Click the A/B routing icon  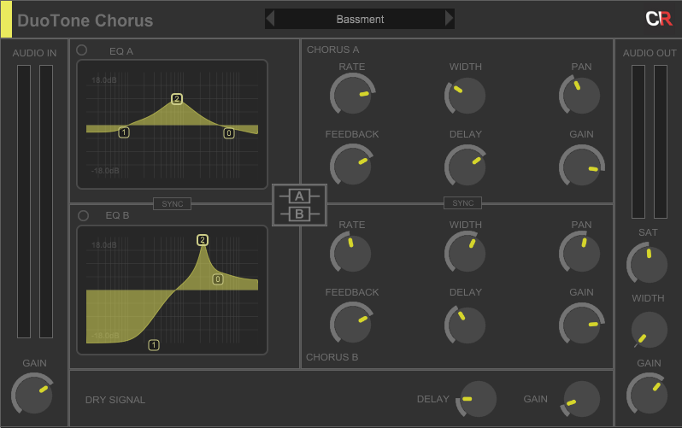coord(299,205)
